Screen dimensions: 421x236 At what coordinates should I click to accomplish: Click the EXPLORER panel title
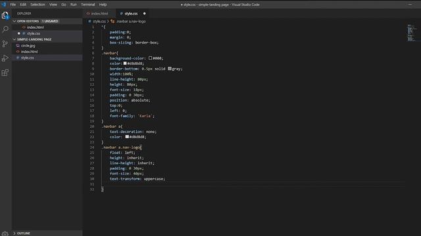pyautogui.click(x=24, y=13)
